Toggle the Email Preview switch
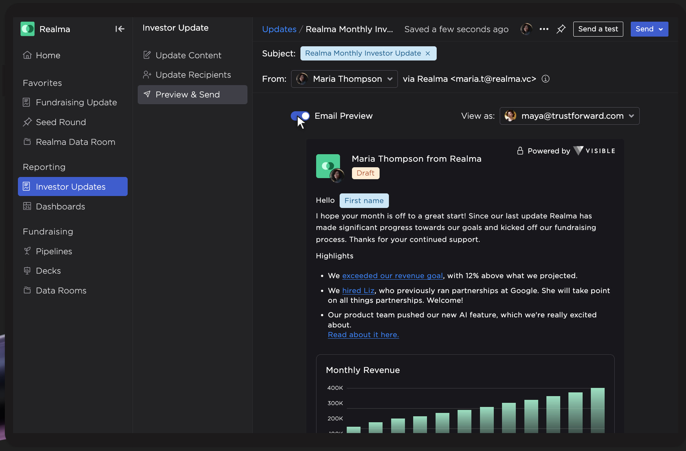 (x=300, y=116)
